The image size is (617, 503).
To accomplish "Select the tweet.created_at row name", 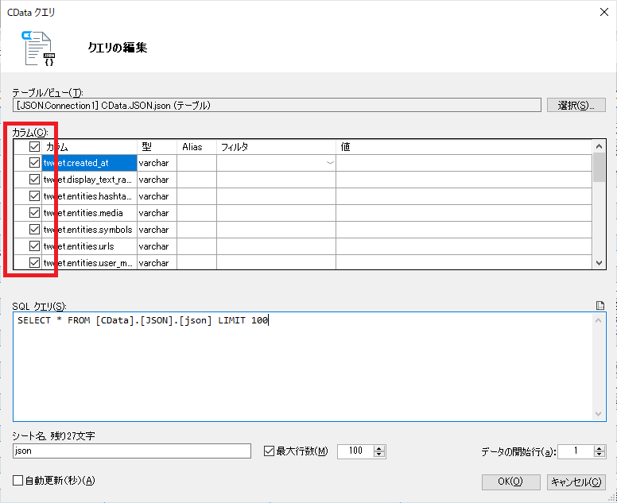I will [89, 163].
